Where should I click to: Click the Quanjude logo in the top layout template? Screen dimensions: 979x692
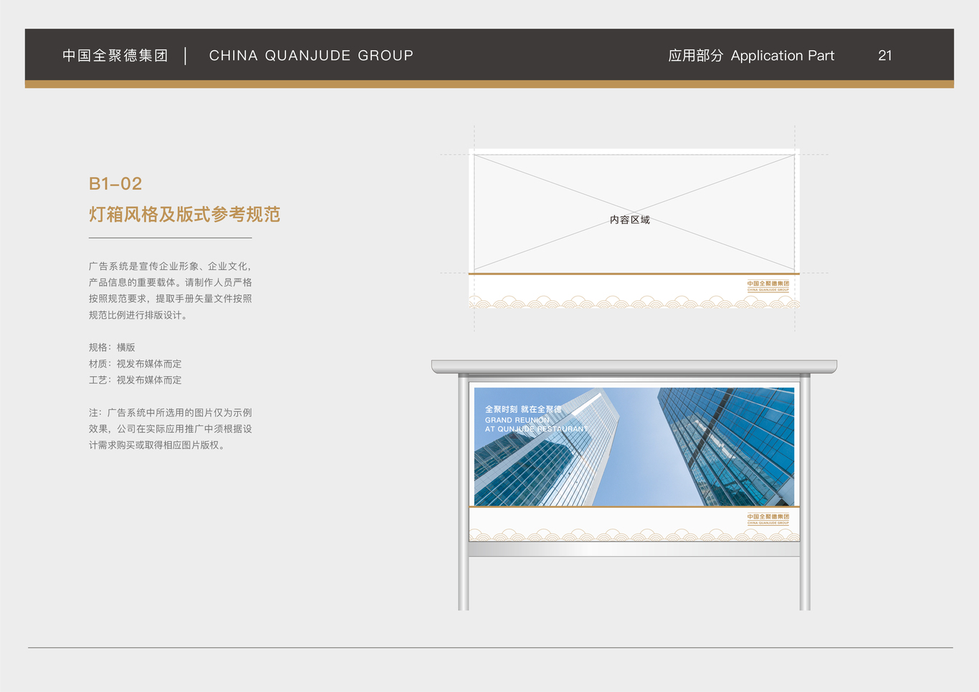(x=768, y=286)
